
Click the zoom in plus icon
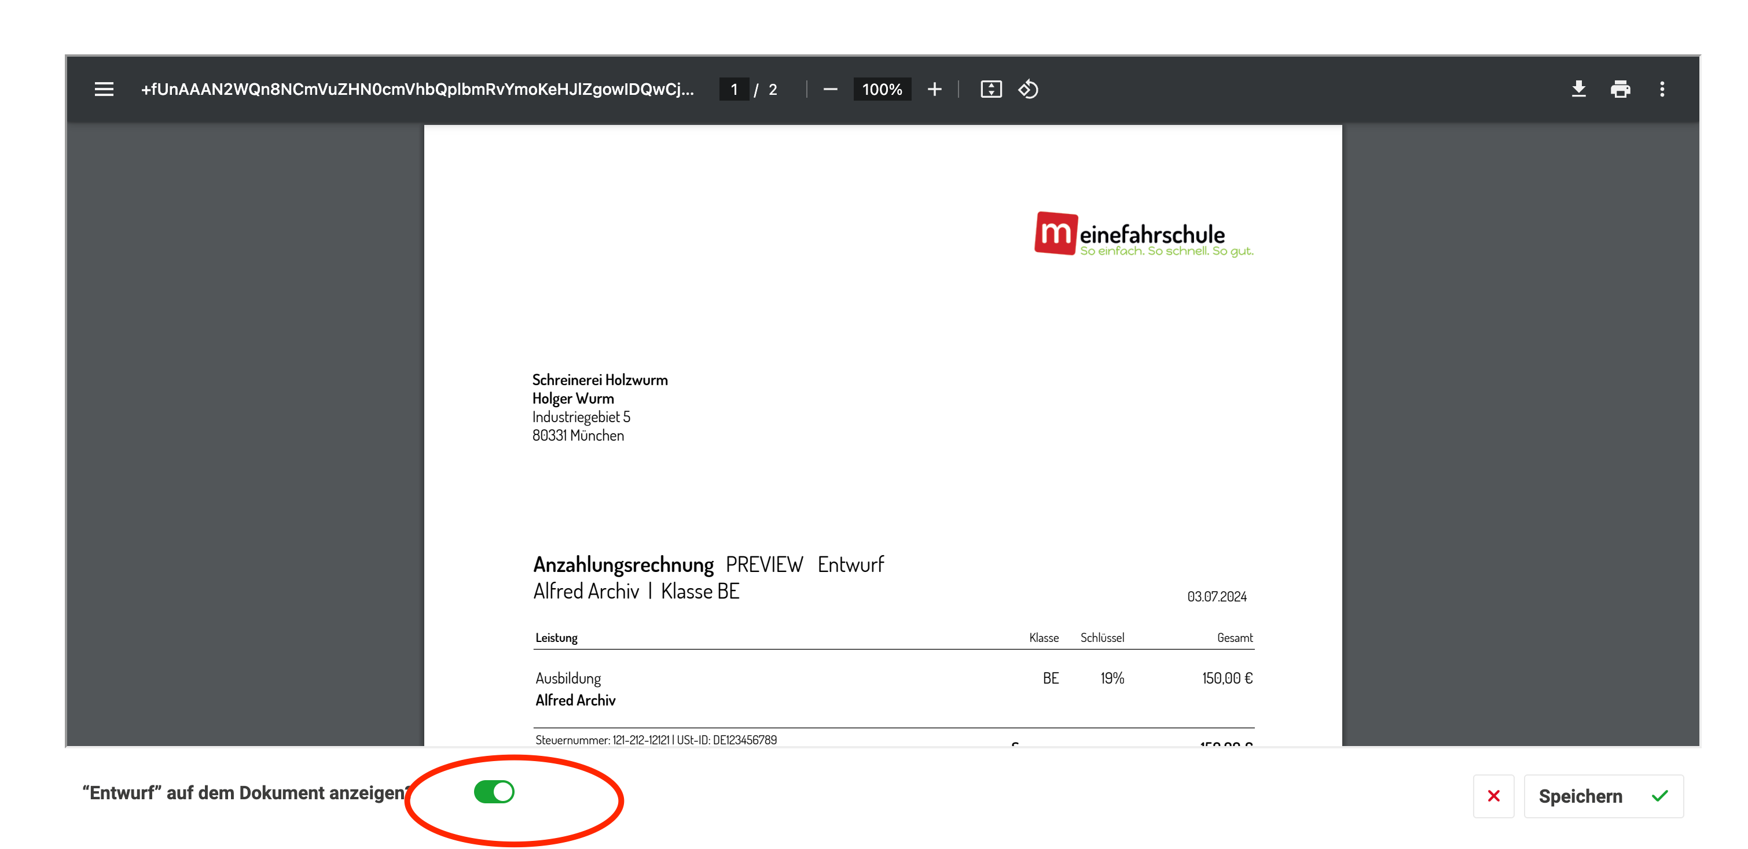(934, 90)
